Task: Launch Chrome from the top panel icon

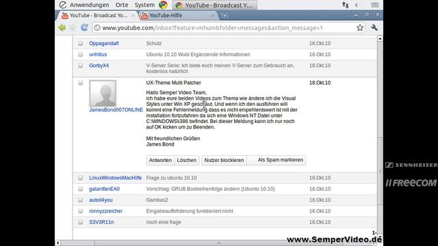Action: (x=164, y=5)
